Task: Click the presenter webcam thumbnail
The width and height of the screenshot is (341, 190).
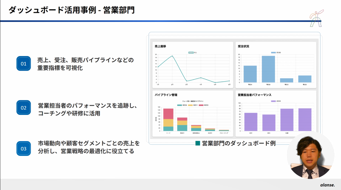Action: (x=311, y=155)
